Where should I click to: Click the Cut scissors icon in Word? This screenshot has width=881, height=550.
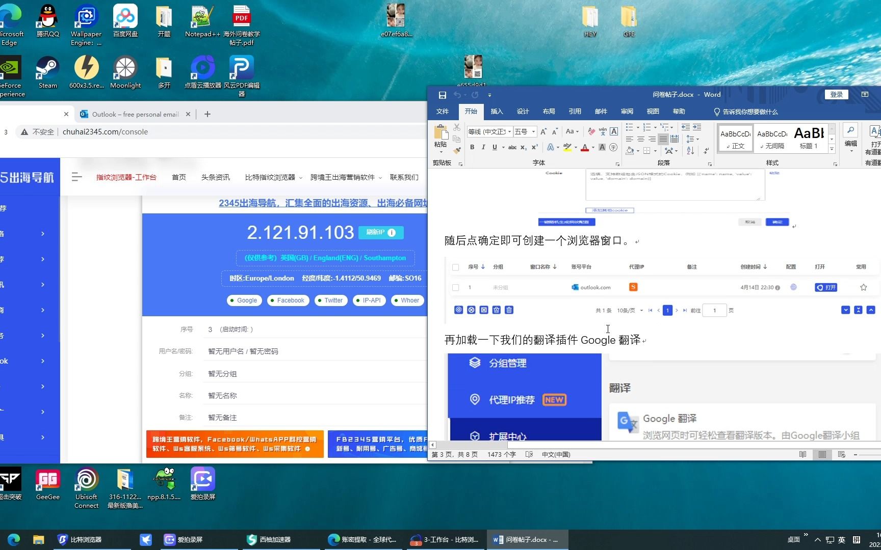(457, 127)
